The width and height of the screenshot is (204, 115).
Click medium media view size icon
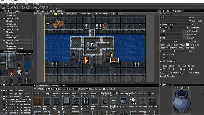click(x=100, y=89)
